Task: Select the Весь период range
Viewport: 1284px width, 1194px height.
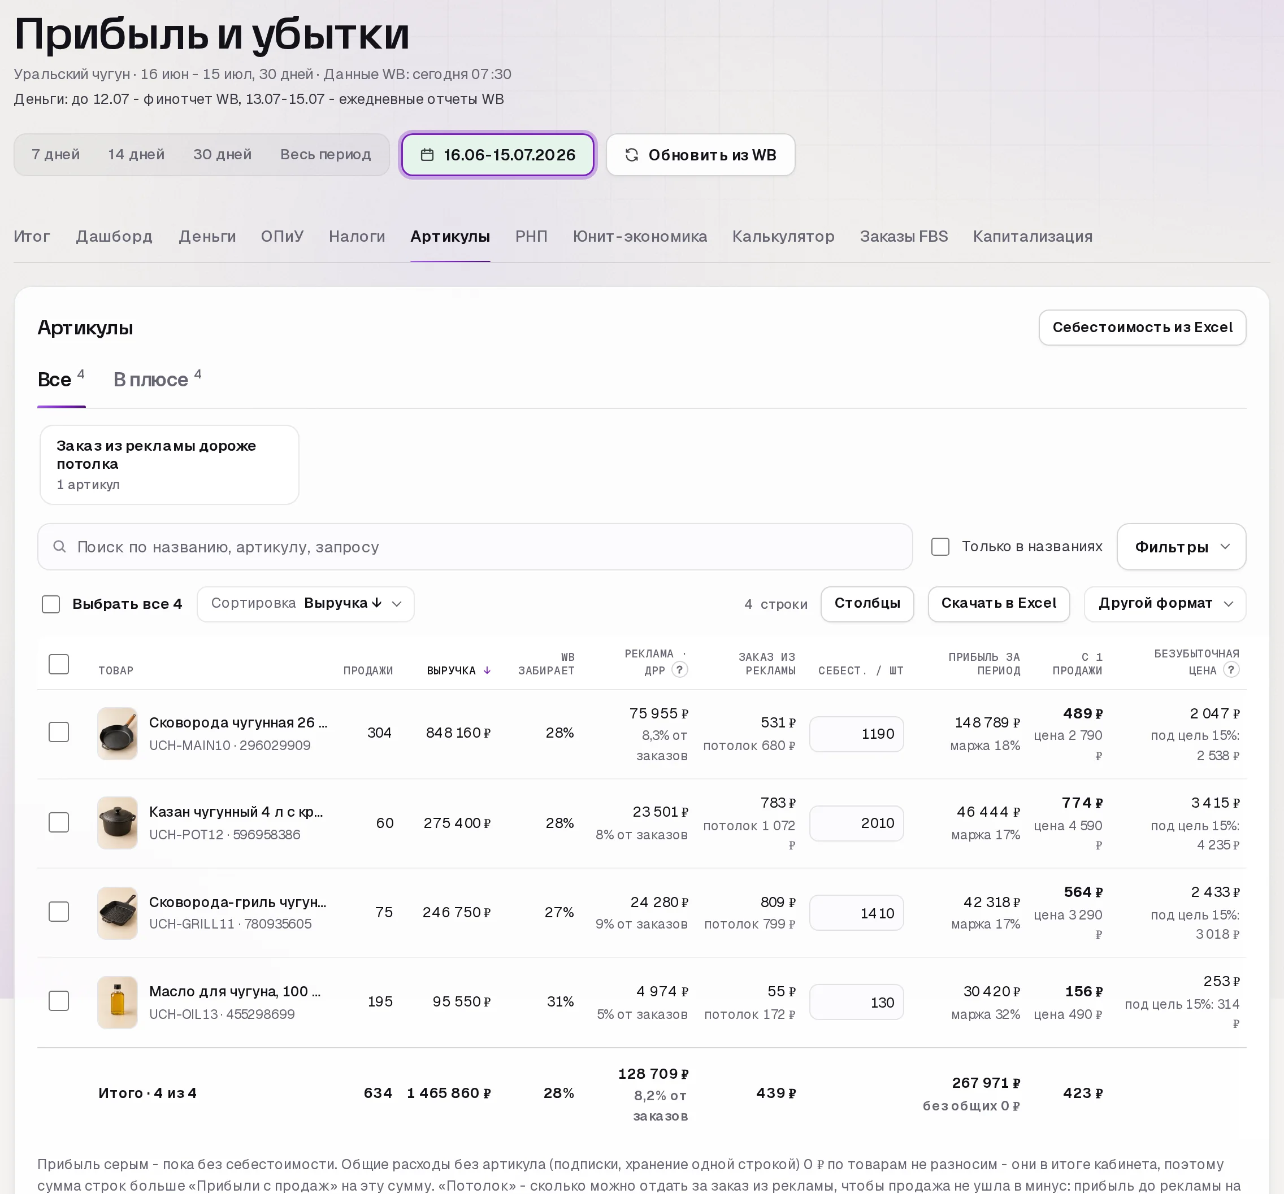Action: click(x=326, y=154)
